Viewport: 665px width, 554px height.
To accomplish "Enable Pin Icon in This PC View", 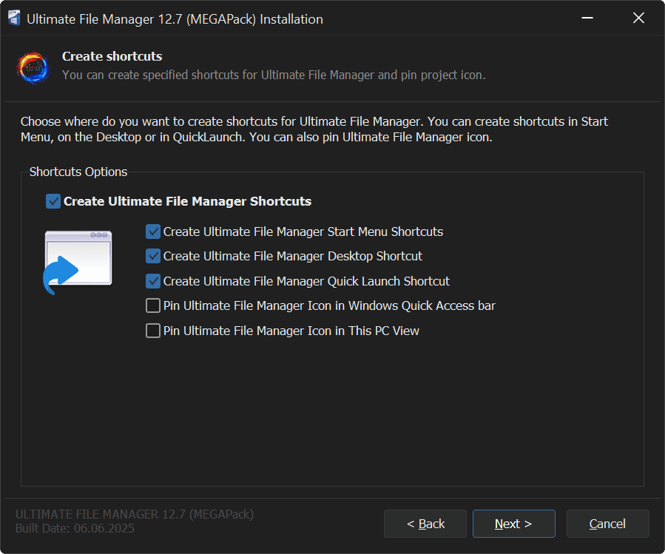I will (x=153, y=331).
